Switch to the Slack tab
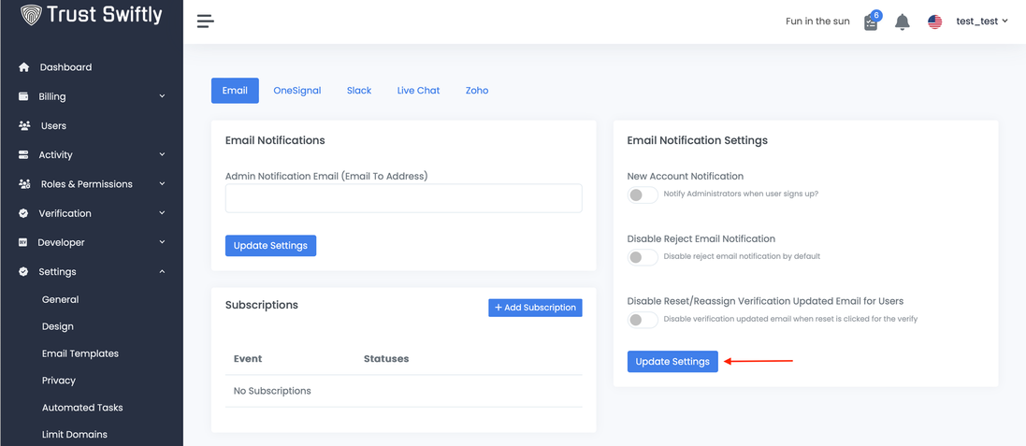The height and width of the screenshot is (446, 1026). tap(359, 91)
